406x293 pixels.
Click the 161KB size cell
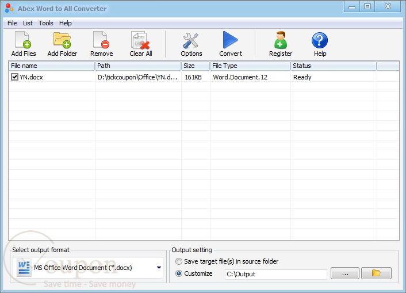(x=193, y=77)
